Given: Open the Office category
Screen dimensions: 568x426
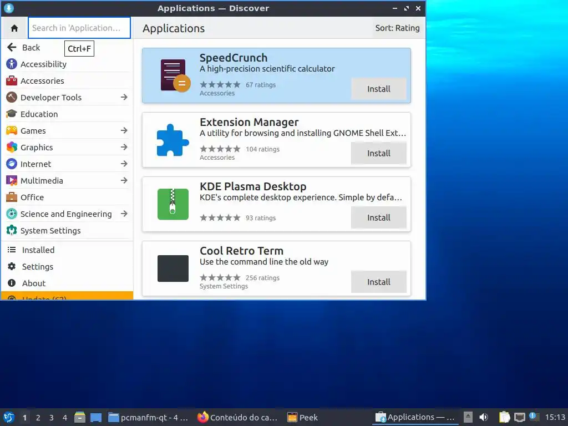Looking at the screenshot, I should point(67,197).
